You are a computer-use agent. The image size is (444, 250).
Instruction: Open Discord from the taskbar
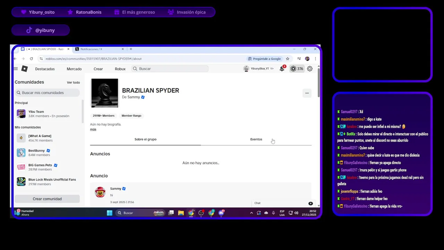pos(221,213)
